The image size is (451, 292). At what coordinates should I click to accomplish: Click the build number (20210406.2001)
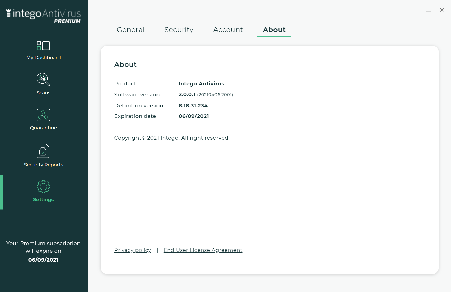215,95
